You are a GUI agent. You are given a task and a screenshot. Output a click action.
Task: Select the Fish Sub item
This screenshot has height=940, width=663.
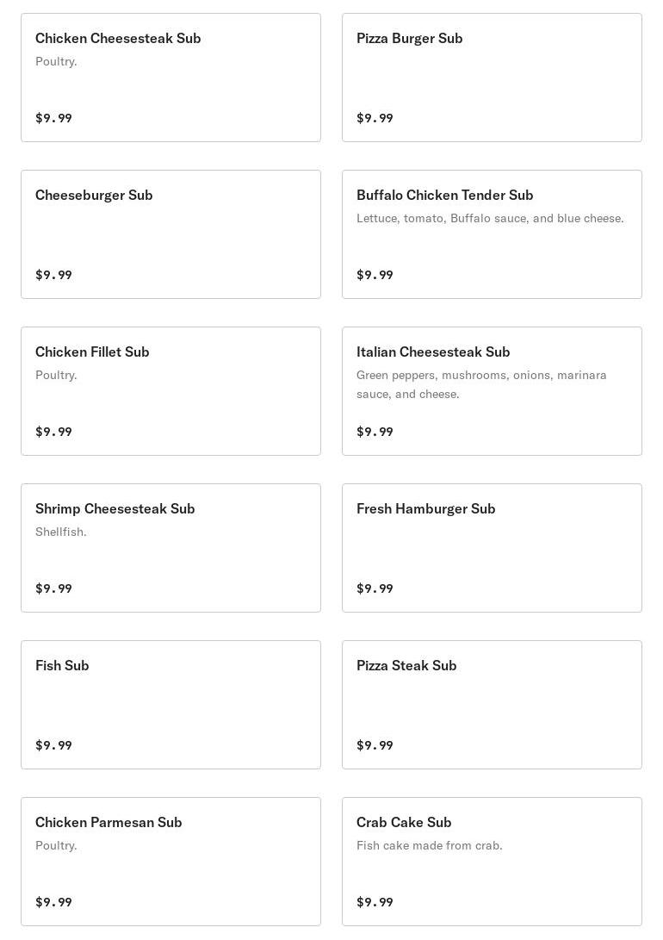(170, 705)
